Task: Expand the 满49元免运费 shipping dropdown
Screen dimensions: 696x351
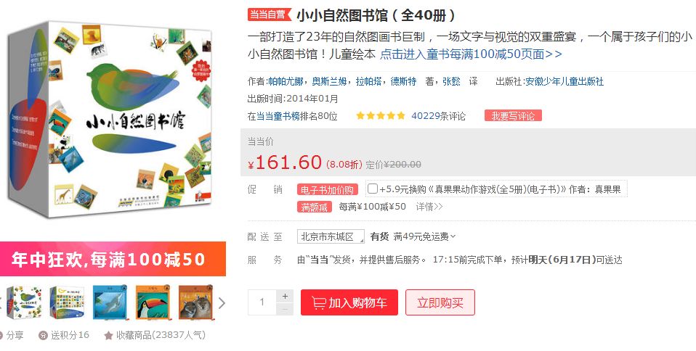Action: point(424,236)
